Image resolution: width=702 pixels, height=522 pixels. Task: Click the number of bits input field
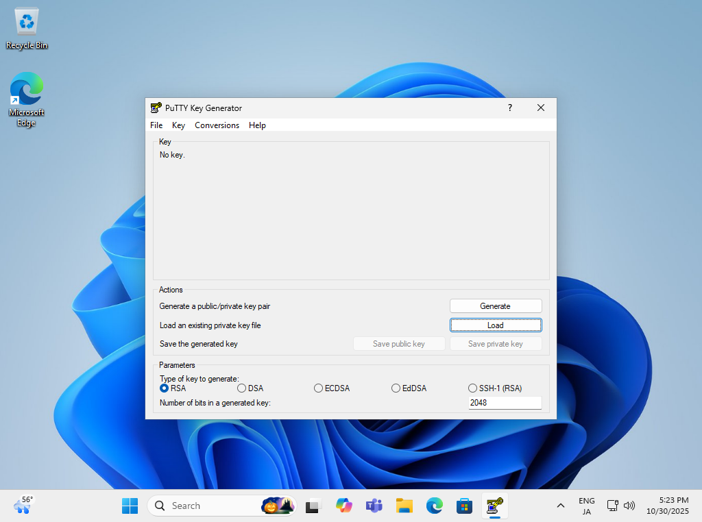[505, 403]
